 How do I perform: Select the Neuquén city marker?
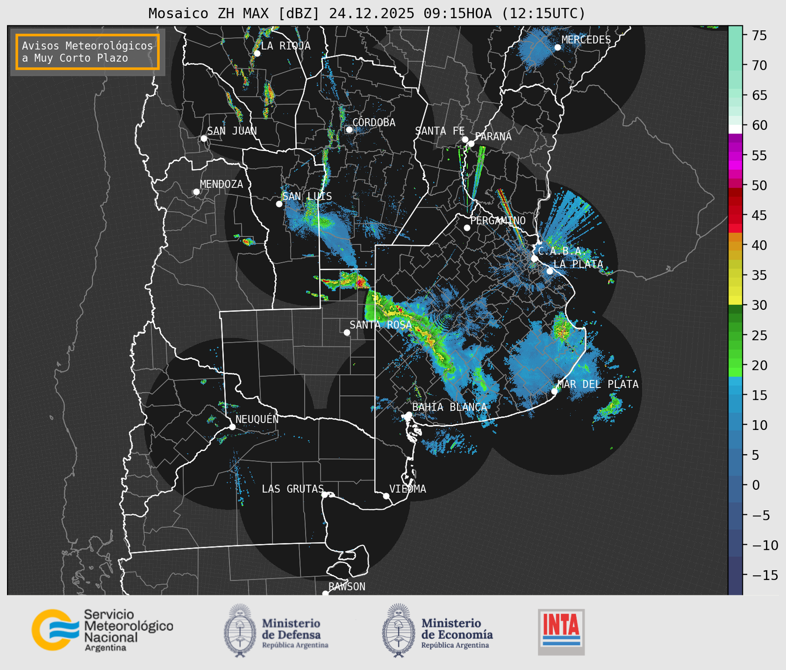coord(232,427)
